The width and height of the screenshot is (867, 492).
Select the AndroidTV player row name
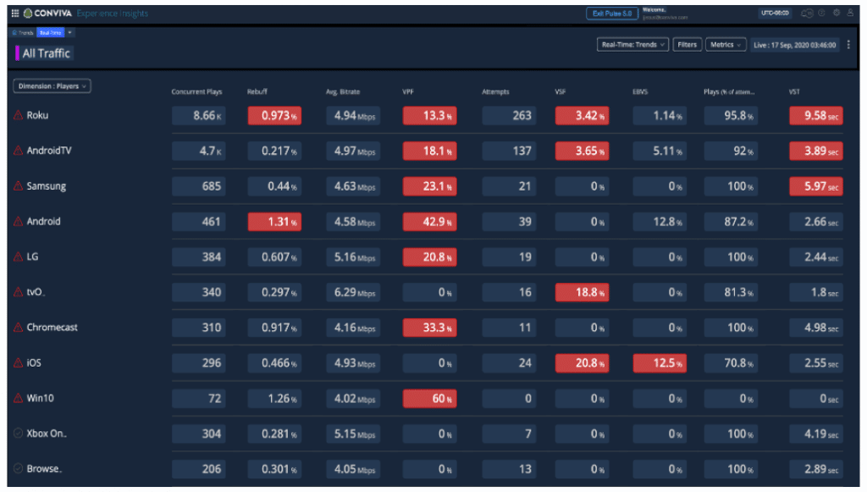click(x=49, y=151)
